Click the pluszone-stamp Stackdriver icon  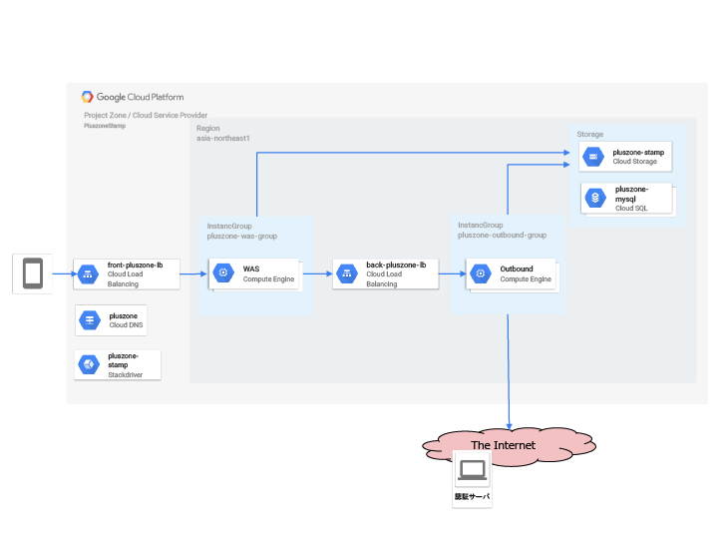click(x=90, y=365)
